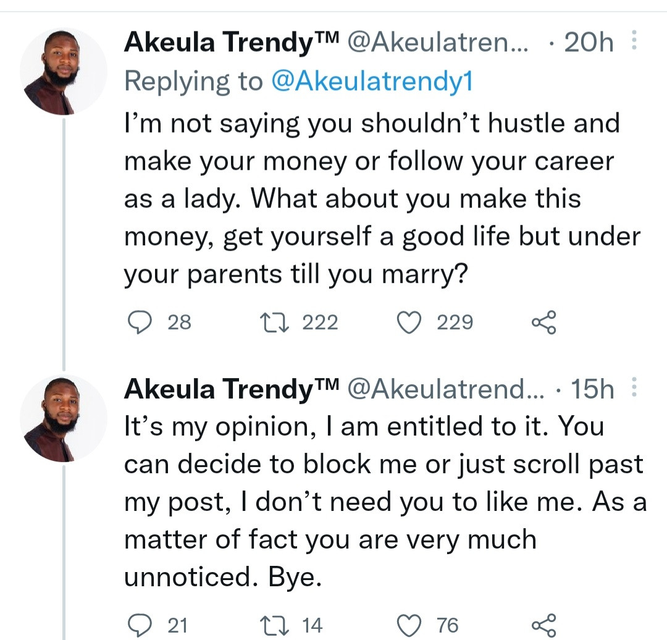The image size is (667, 640).
Task: Open the "It's my opinion" tweet text
Action: pos(383,501)
